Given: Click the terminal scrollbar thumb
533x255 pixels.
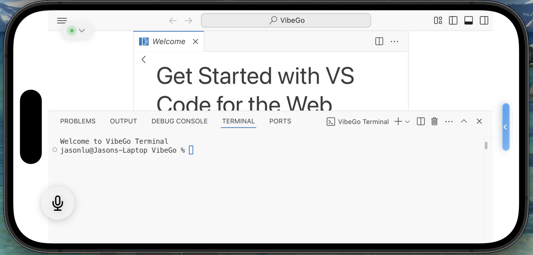Looking at the screenshot, I should [x=486, y=145].
